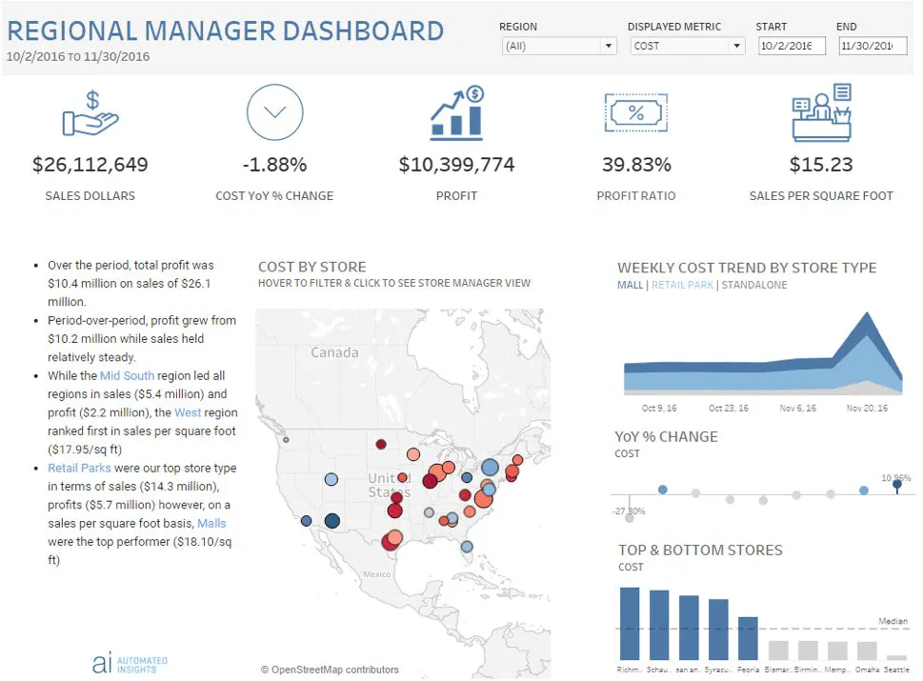Select the blue store marker in Florida
The image size is (923, 681).
click(x=466, y=547)
